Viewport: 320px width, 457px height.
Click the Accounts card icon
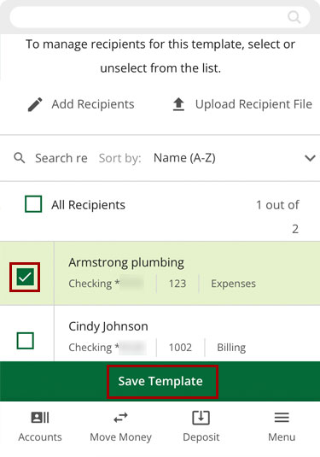click(40, 418)
